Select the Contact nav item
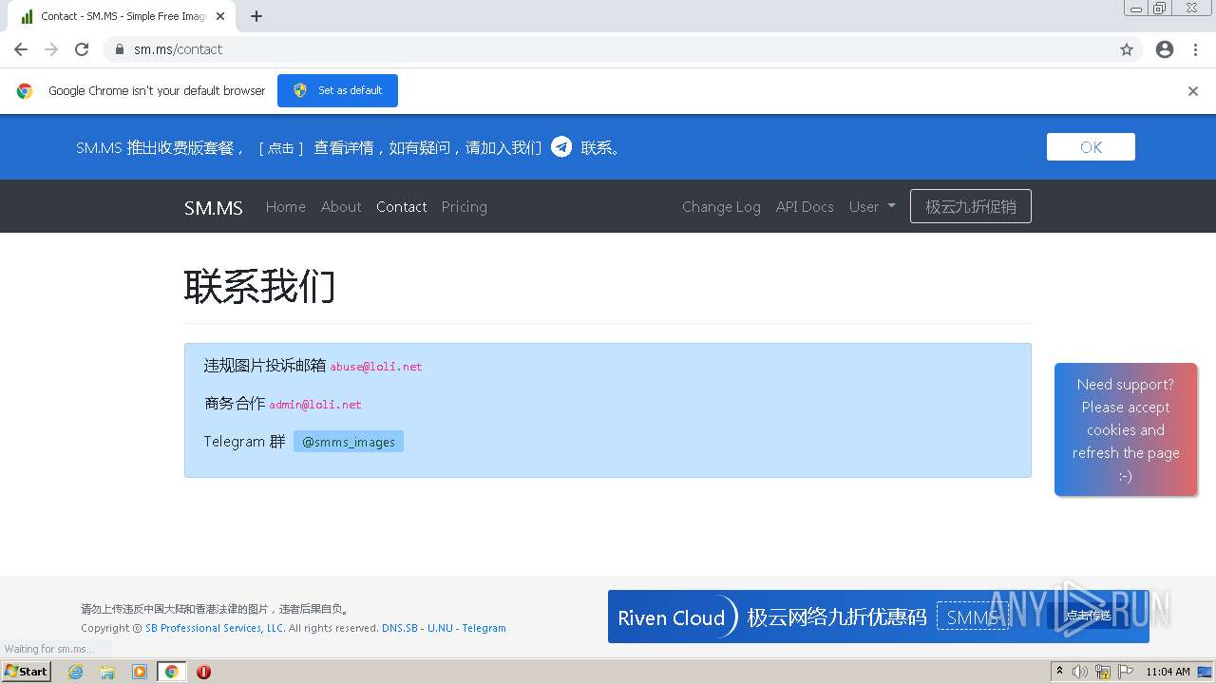The image size is (1216, 684). 402,207
